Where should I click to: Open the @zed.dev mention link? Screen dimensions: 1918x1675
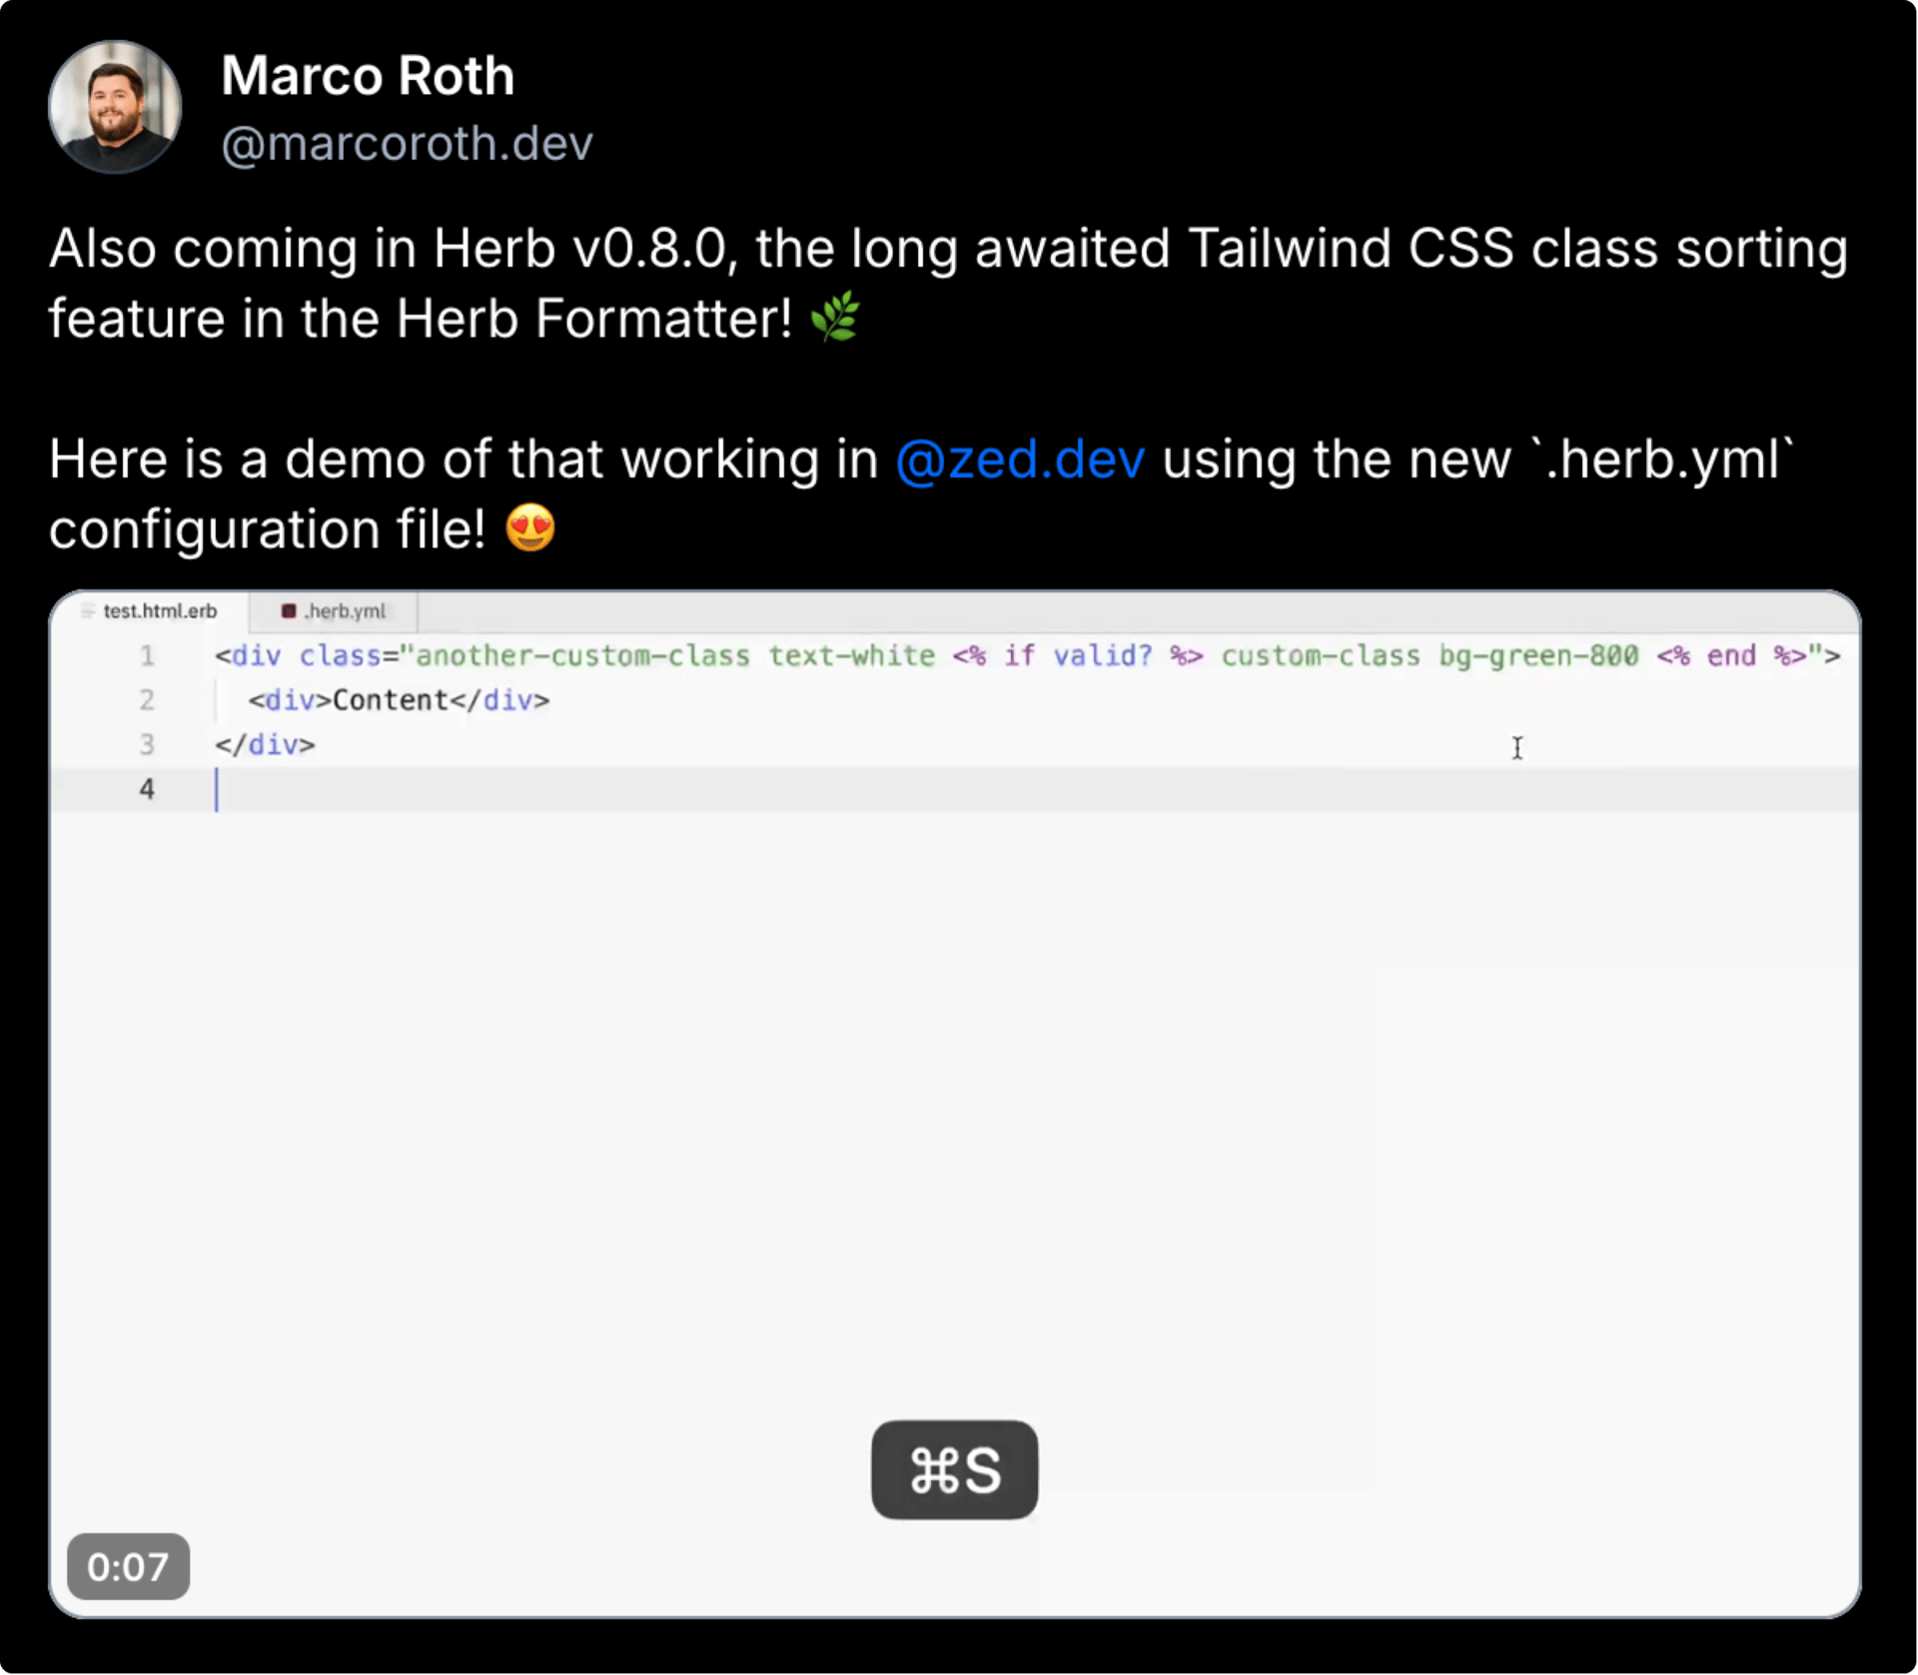1020,459
